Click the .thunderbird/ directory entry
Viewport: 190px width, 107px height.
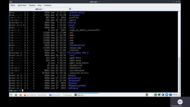pos(77,45)
